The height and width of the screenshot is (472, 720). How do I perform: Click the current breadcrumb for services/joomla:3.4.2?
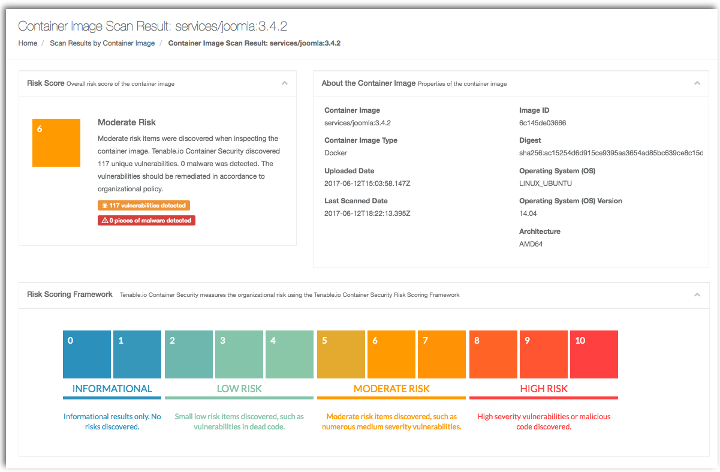pos(254,43)
